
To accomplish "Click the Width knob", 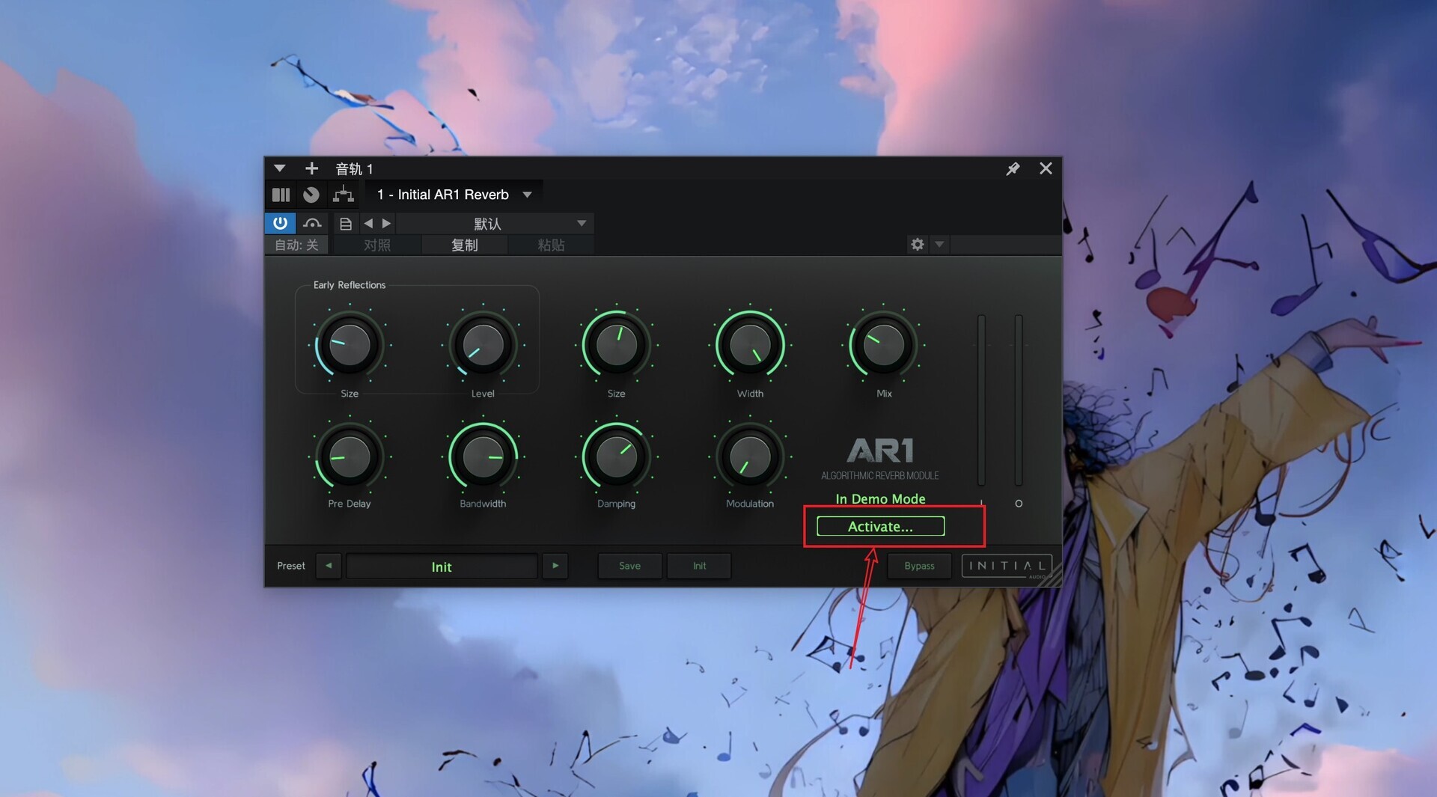I will [x=750, y=345].
